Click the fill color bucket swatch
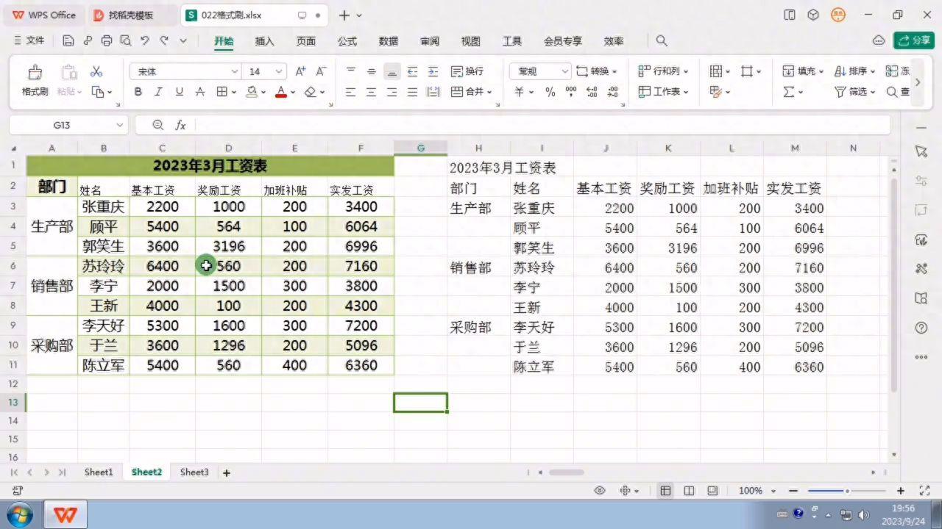942x529 pixels. (x=252, y=92)
